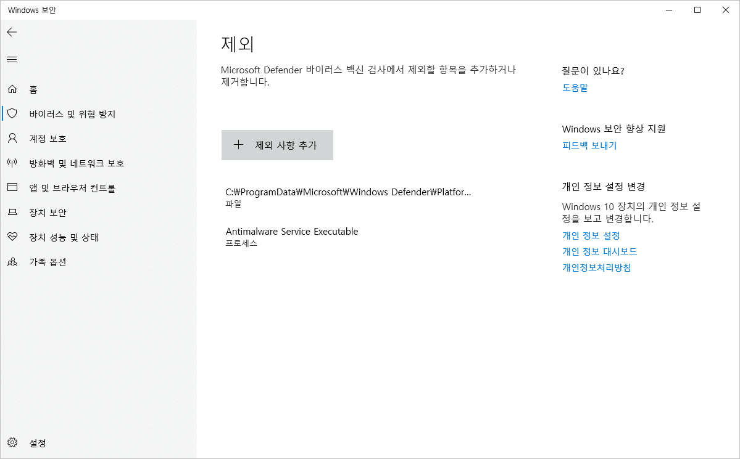Click the plus icon on add exclusion
The height and width of the screenshot is (459, 740).
click(239, 145)
